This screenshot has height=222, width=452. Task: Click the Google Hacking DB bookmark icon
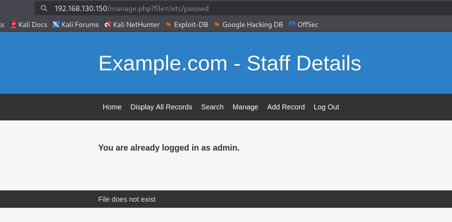pos(217,25)
